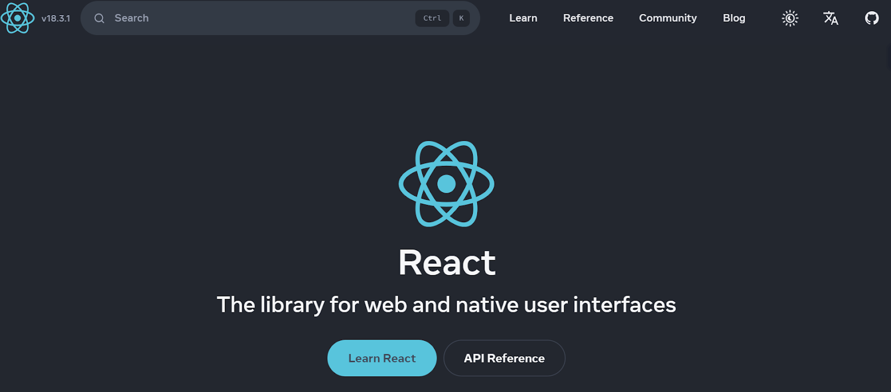Click the Learn React button
The width and height of the screenshot is (891, 392).
(382, 358)
